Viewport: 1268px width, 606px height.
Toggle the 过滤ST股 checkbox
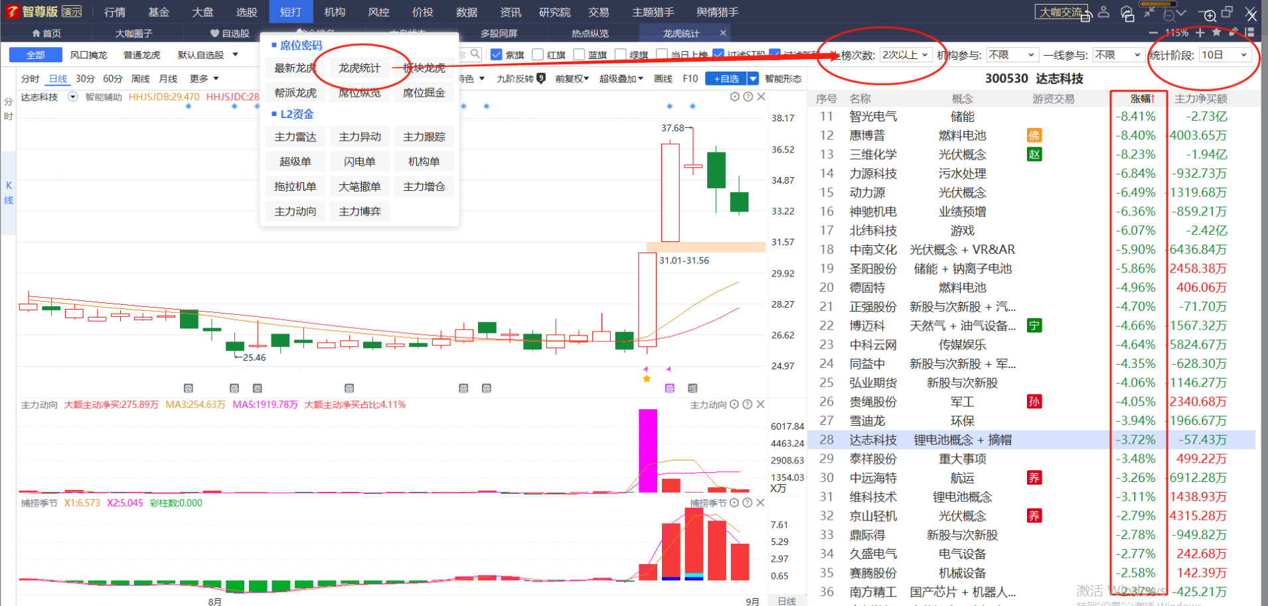(x=718, y=54)
